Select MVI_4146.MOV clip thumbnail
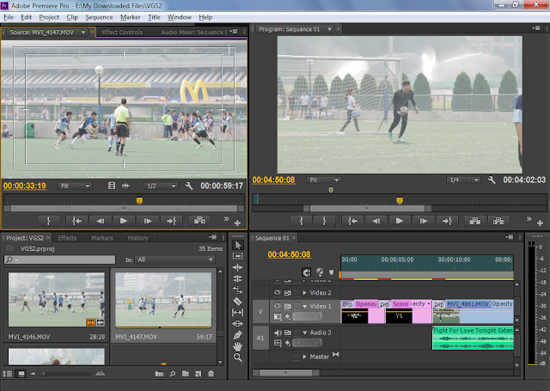The width and height of the screenshot is (550, 391). [x=57, y=299]
